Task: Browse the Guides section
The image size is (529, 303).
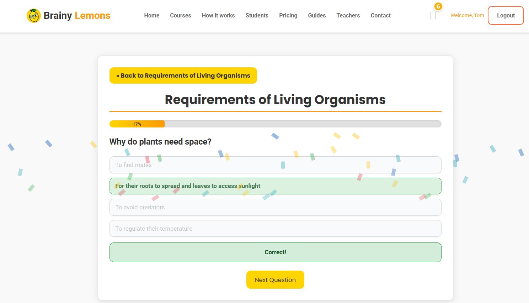Action: coord(316,15)
